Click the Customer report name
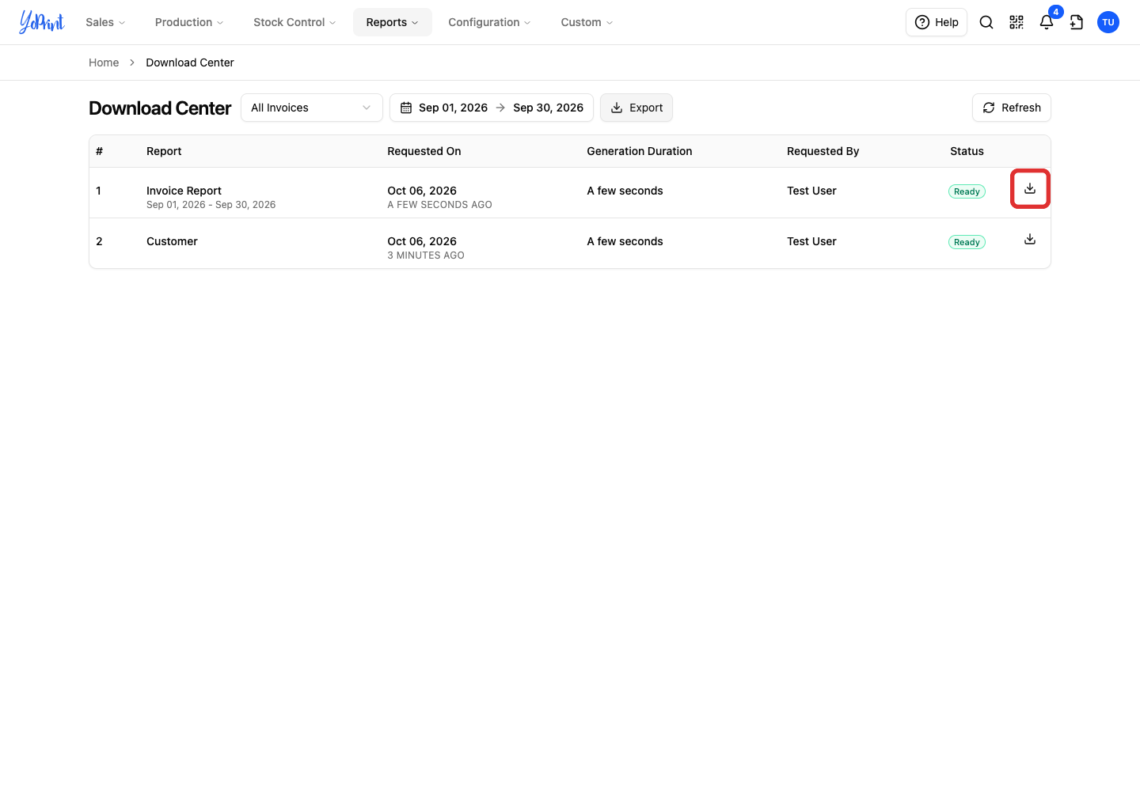Image resolution: width=1140 pixels, height=791 pixels. (172, 241)
